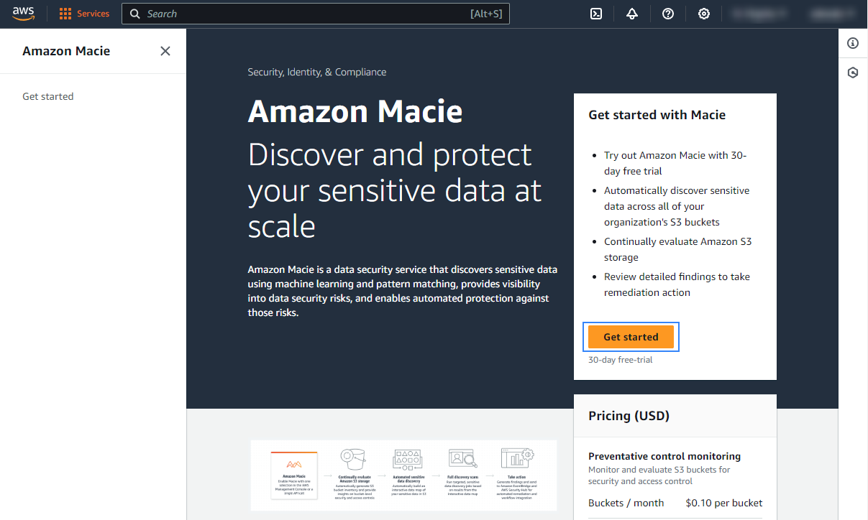This screenshot has width=868, height=520.
Task: Click the orange Get started button
Action: 631,337
